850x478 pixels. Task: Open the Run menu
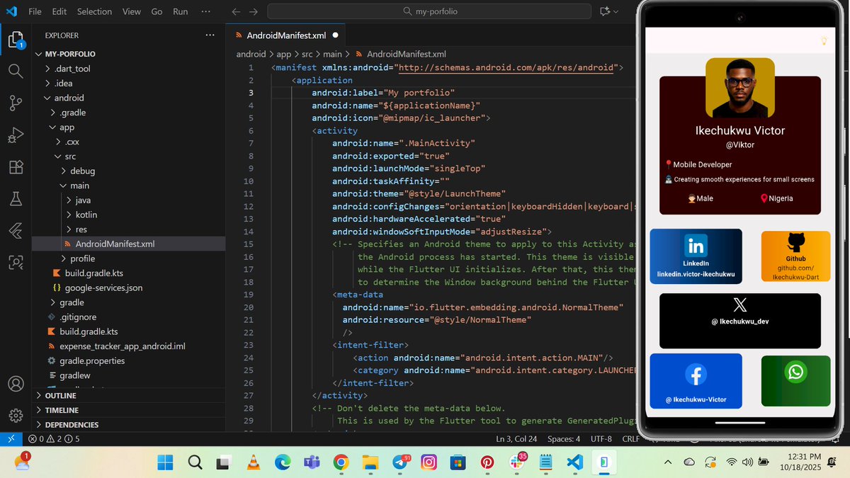(181, 11)
